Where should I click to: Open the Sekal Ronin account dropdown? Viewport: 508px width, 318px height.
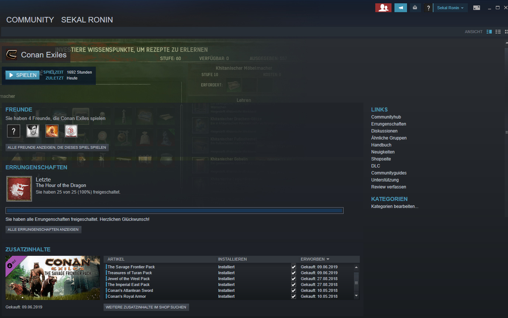pos(450,8)
